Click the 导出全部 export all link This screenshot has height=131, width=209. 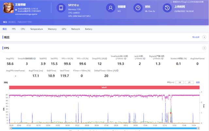pyautogui.click(x=196, y=37)
